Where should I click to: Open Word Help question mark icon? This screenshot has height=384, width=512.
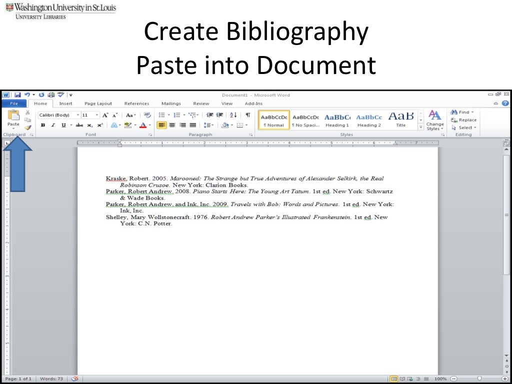(x=505, y=103)
